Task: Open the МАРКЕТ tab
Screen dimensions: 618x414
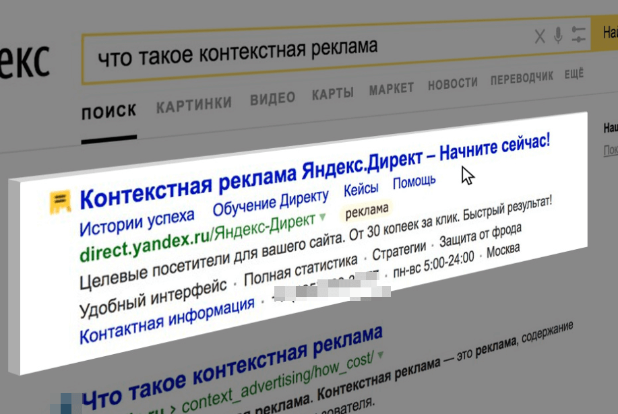Action: [392, 89]
